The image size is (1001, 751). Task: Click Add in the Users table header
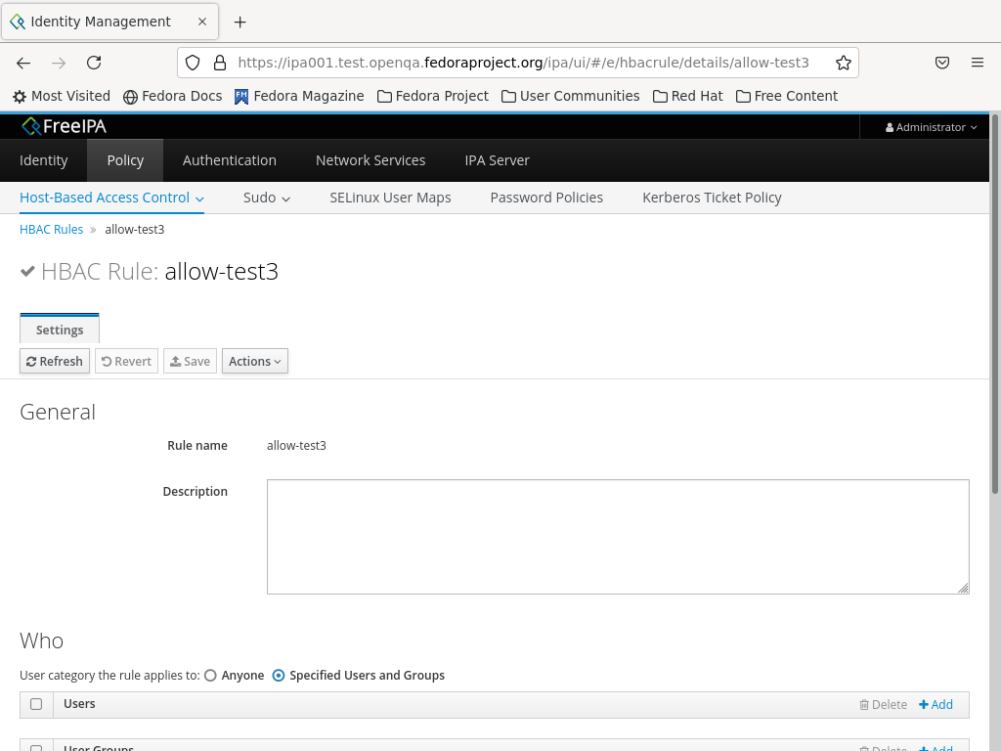pos(936,704)
